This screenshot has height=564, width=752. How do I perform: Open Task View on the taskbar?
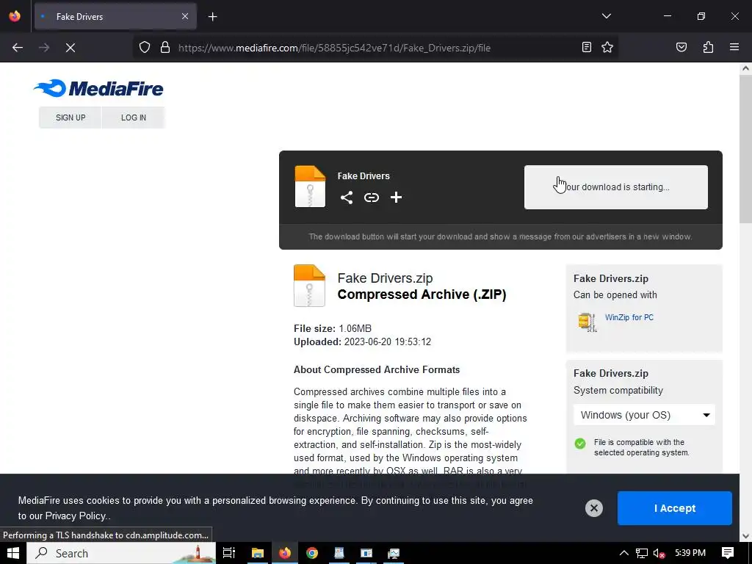[x=229, y=553]
